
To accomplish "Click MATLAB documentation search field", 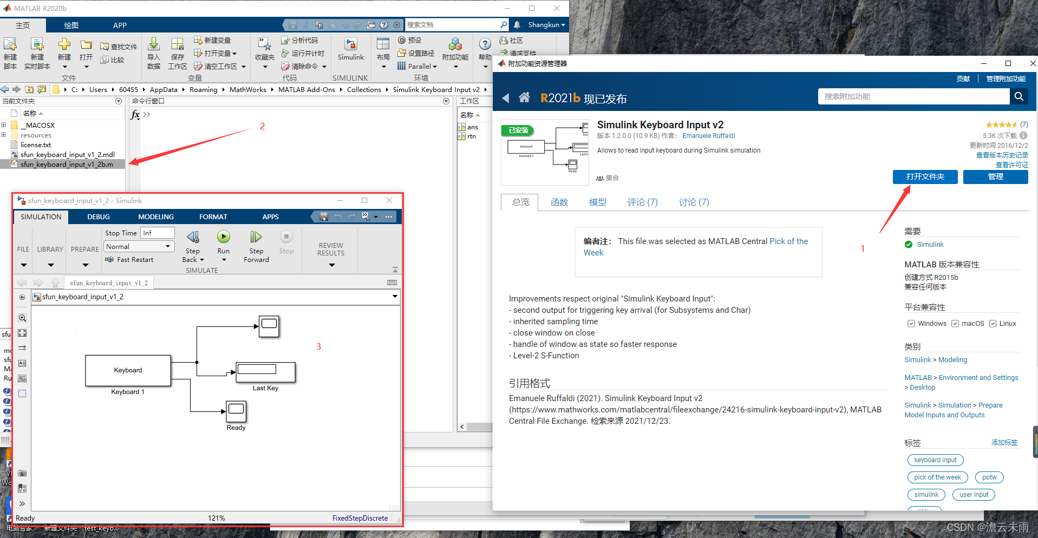I will click(453, 25).
